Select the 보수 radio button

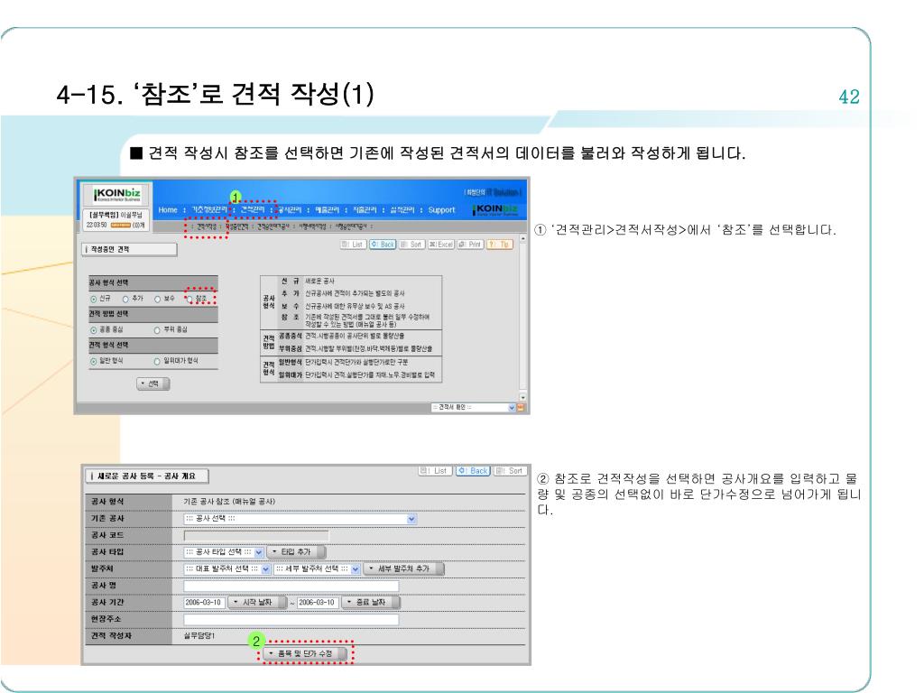pyautogui.click(x=157, y=300)
